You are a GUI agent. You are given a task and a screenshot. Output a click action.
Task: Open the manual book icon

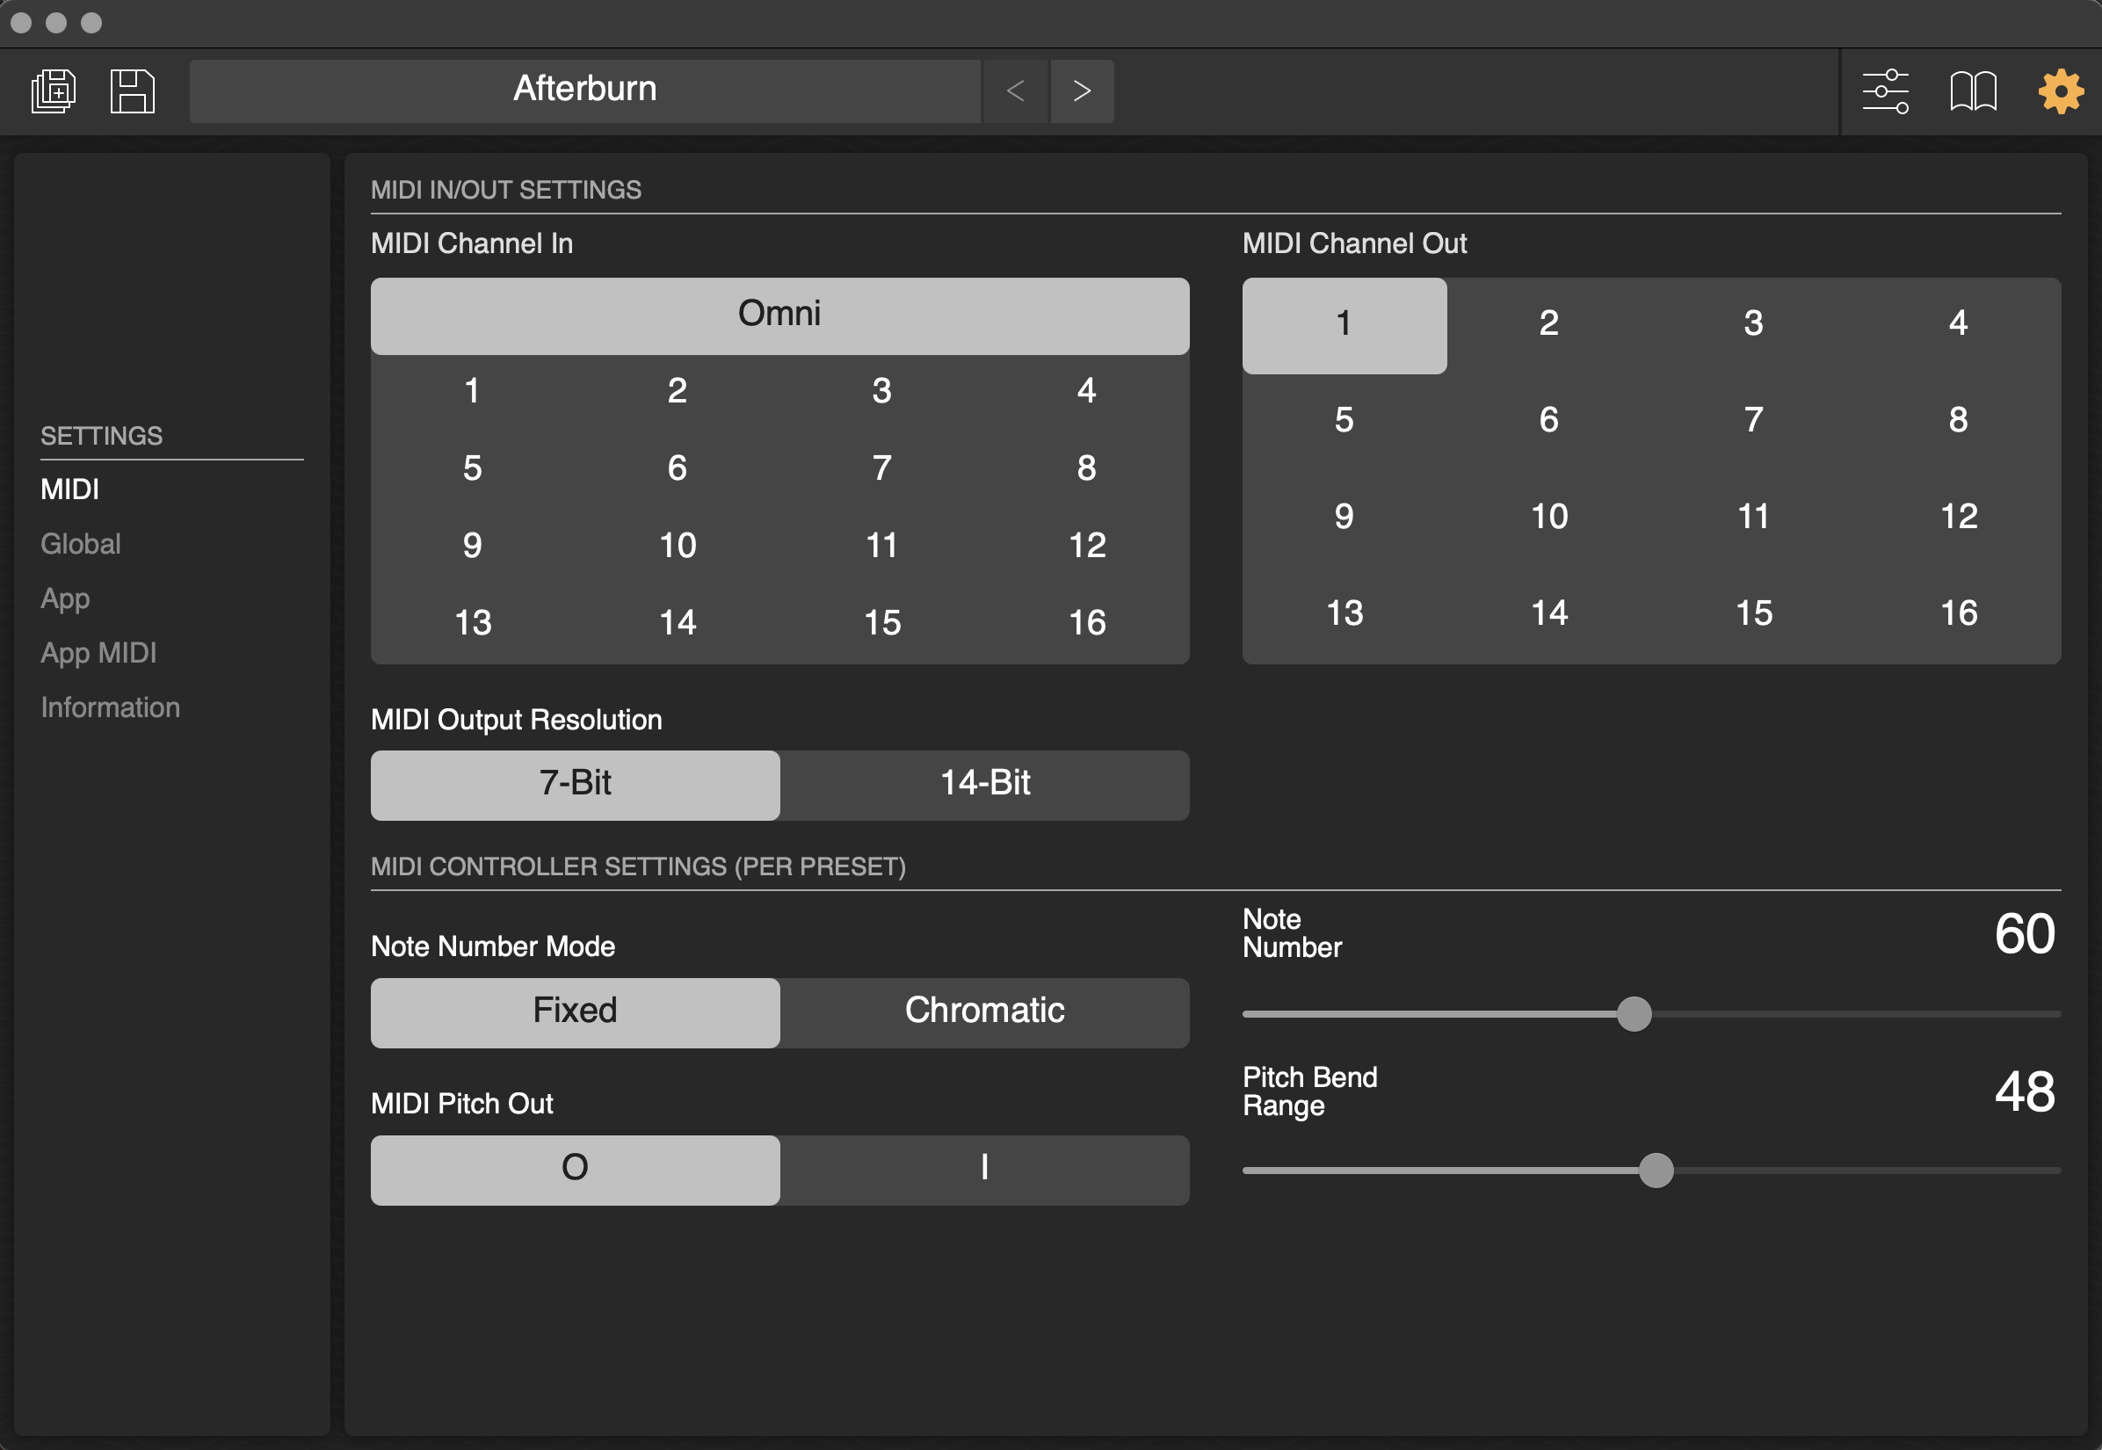(x=1972, y=91)
